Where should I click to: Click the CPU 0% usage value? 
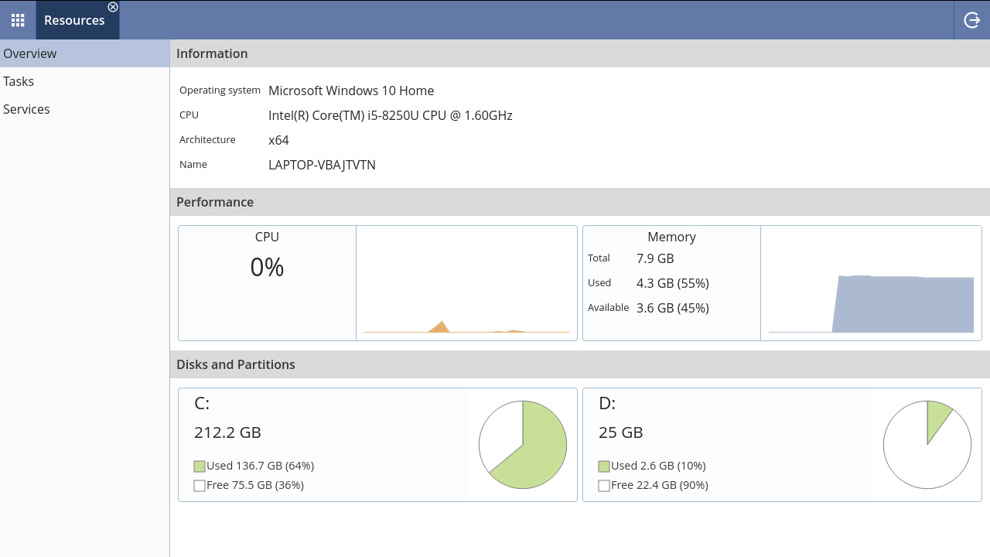point(267,267)
